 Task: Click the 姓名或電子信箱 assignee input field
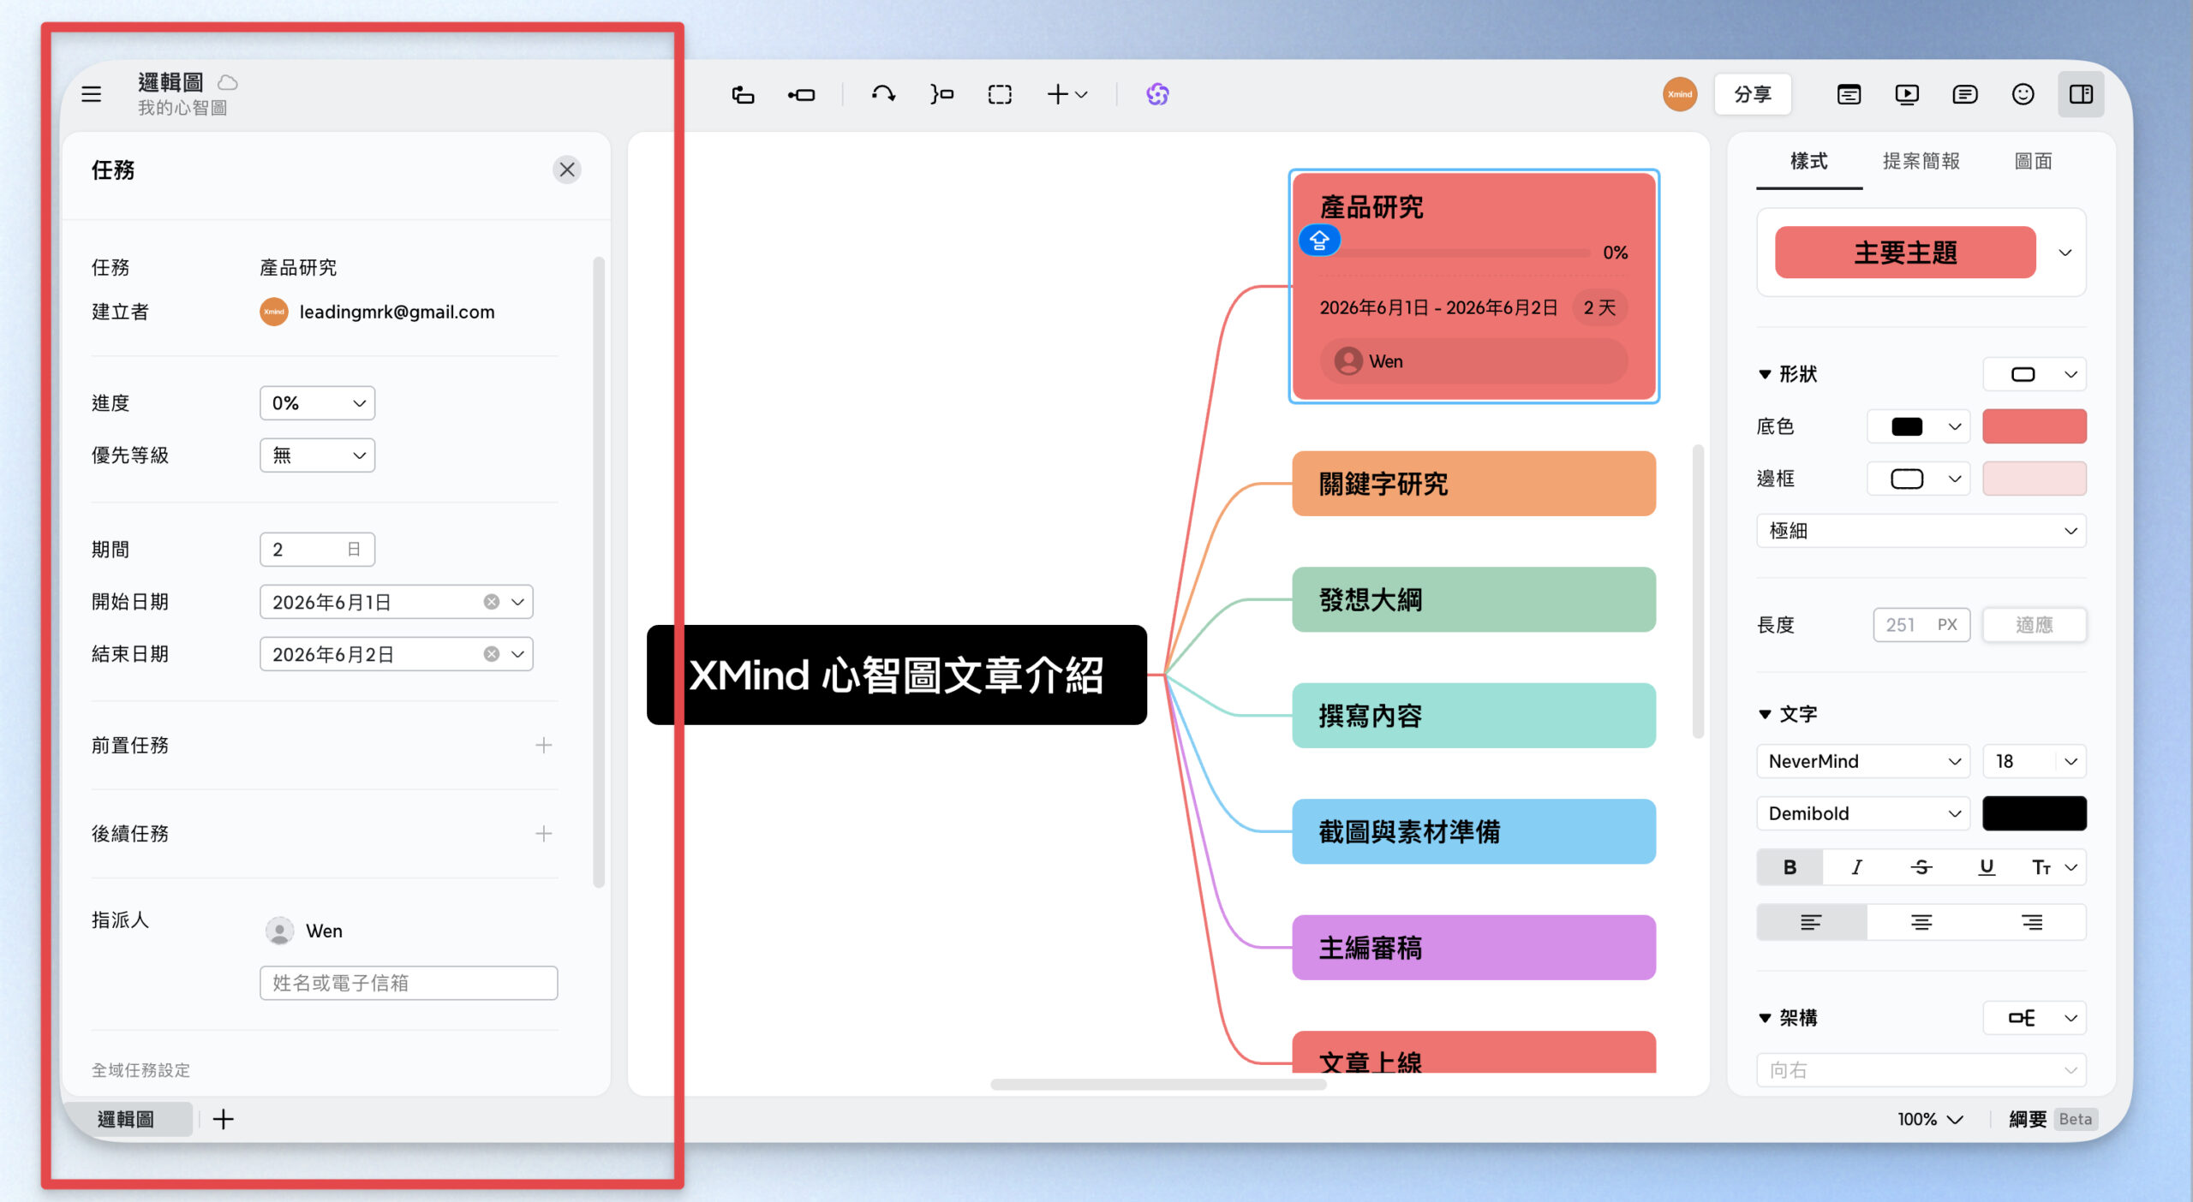click(409, 983)
